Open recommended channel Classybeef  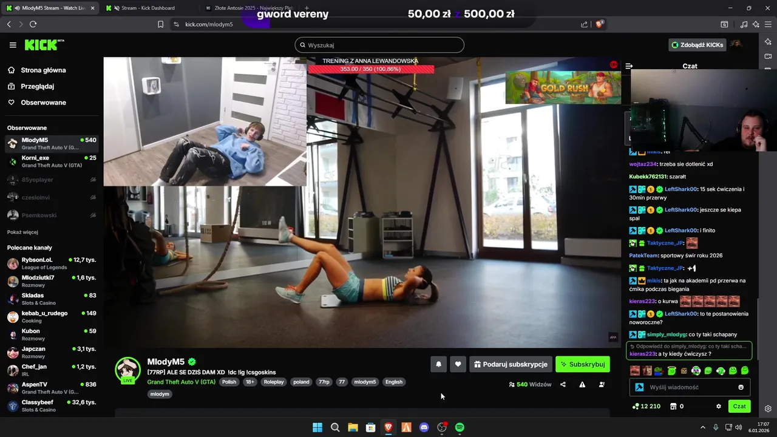[52, 405]
